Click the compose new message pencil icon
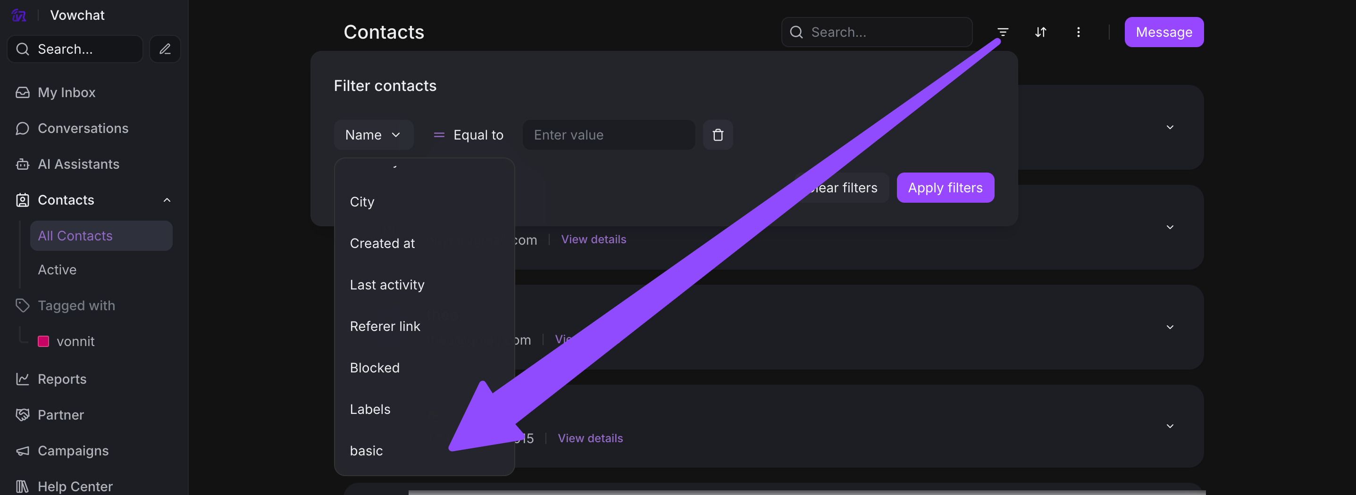The width and height of the screenshot is (1356, 495). click(165, 49)
